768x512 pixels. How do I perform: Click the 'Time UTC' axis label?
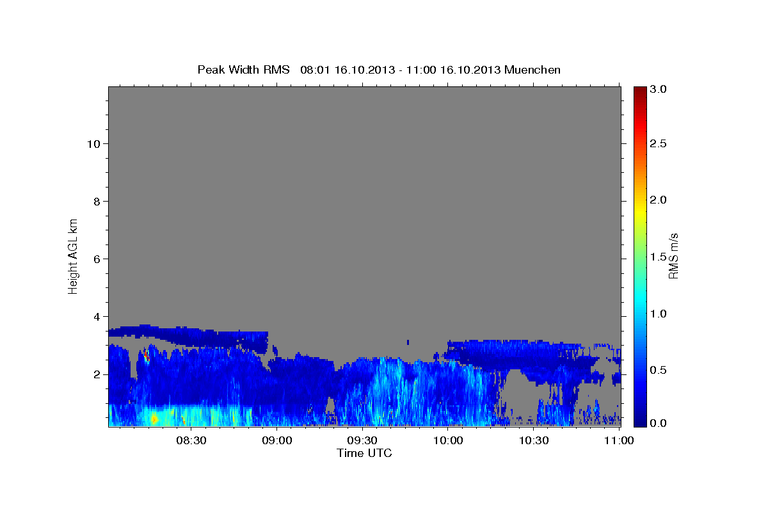(x=364, y=453)
